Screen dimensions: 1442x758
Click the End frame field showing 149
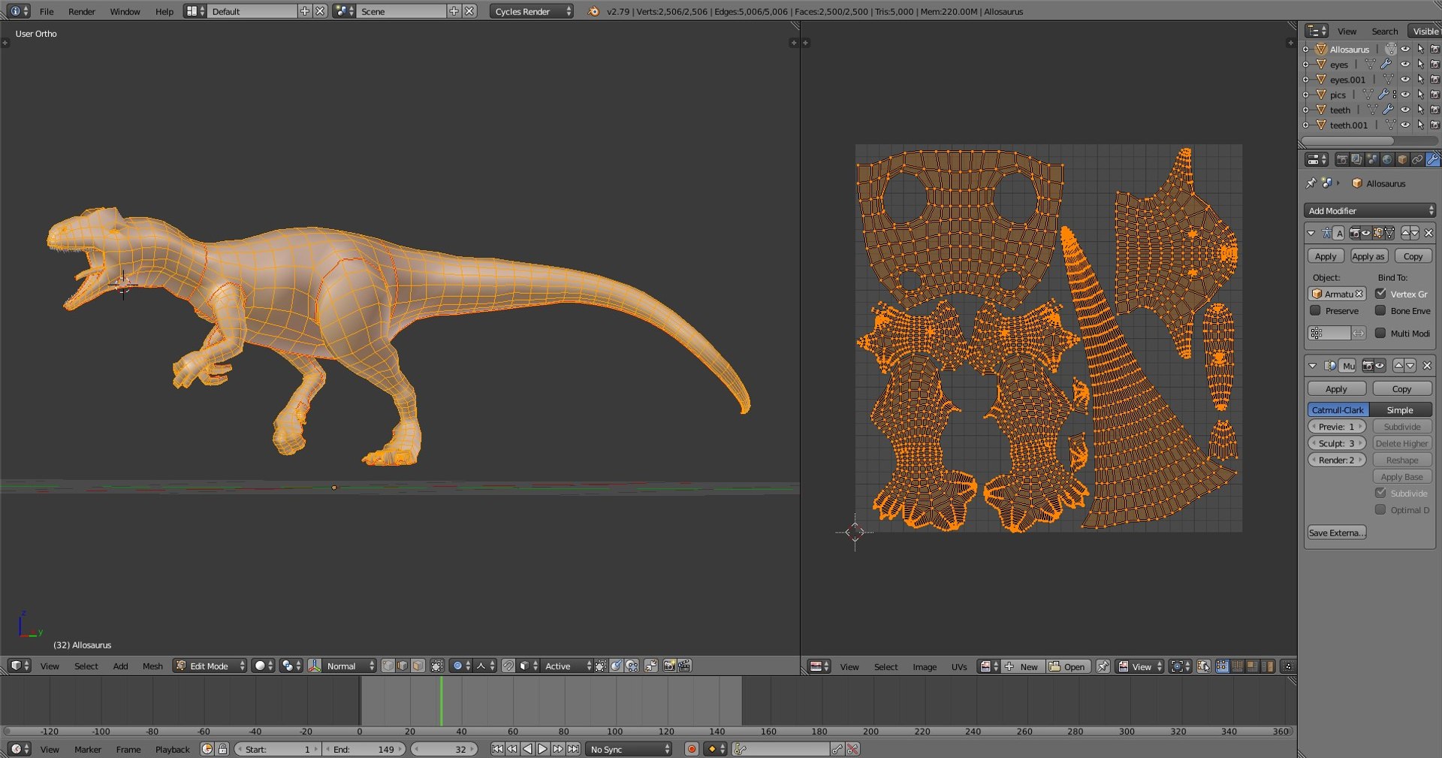coord(364,749)
